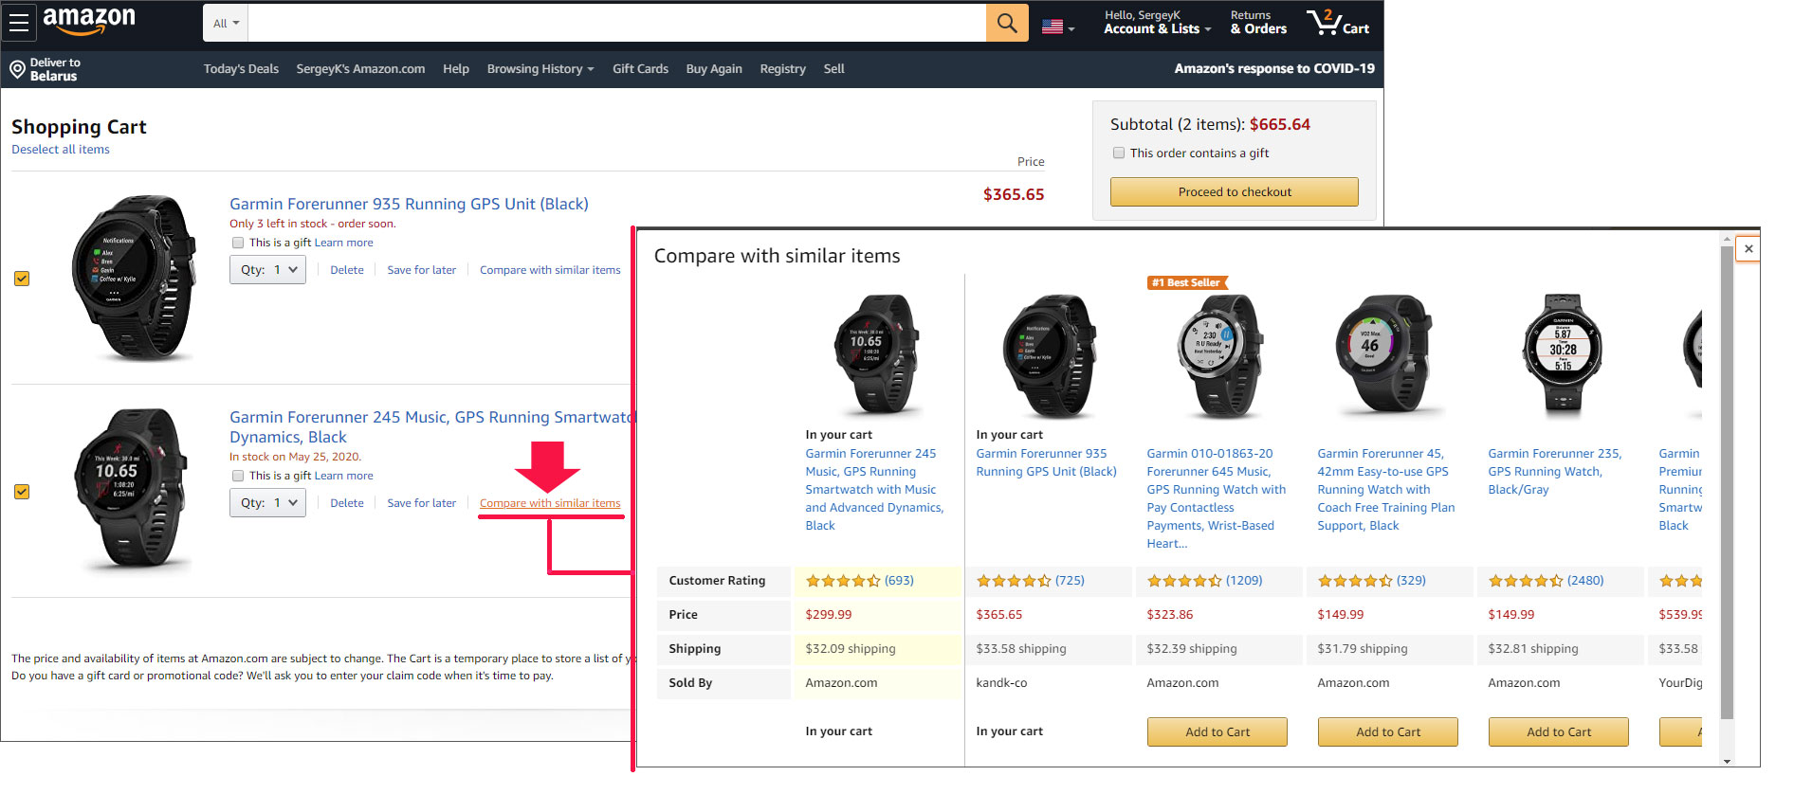This screenshot has width=1794, height=794.
Task: Close the compare popup with X
Action: coord(1748,249)
